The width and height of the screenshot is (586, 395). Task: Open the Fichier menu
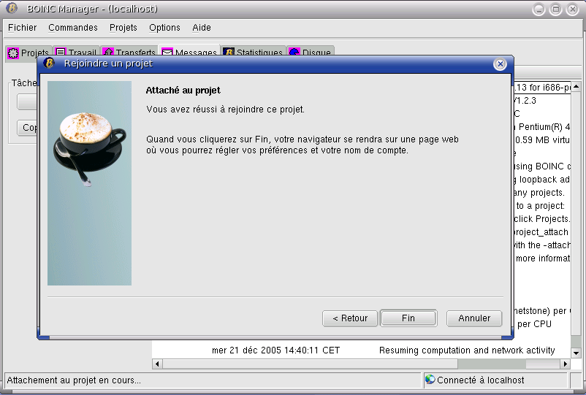pyautogui.click(x=22, y=28)
